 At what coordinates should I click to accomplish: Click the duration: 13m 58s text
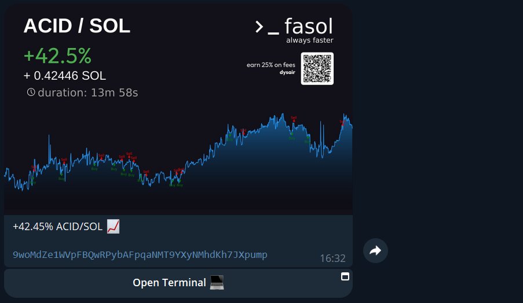(87, 93)
